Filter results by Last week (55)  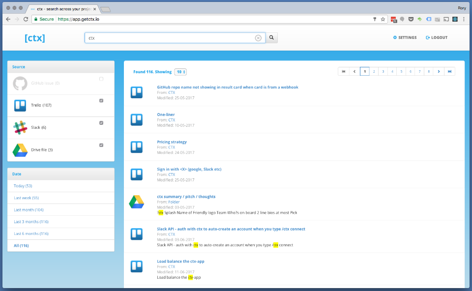[26, 198]
